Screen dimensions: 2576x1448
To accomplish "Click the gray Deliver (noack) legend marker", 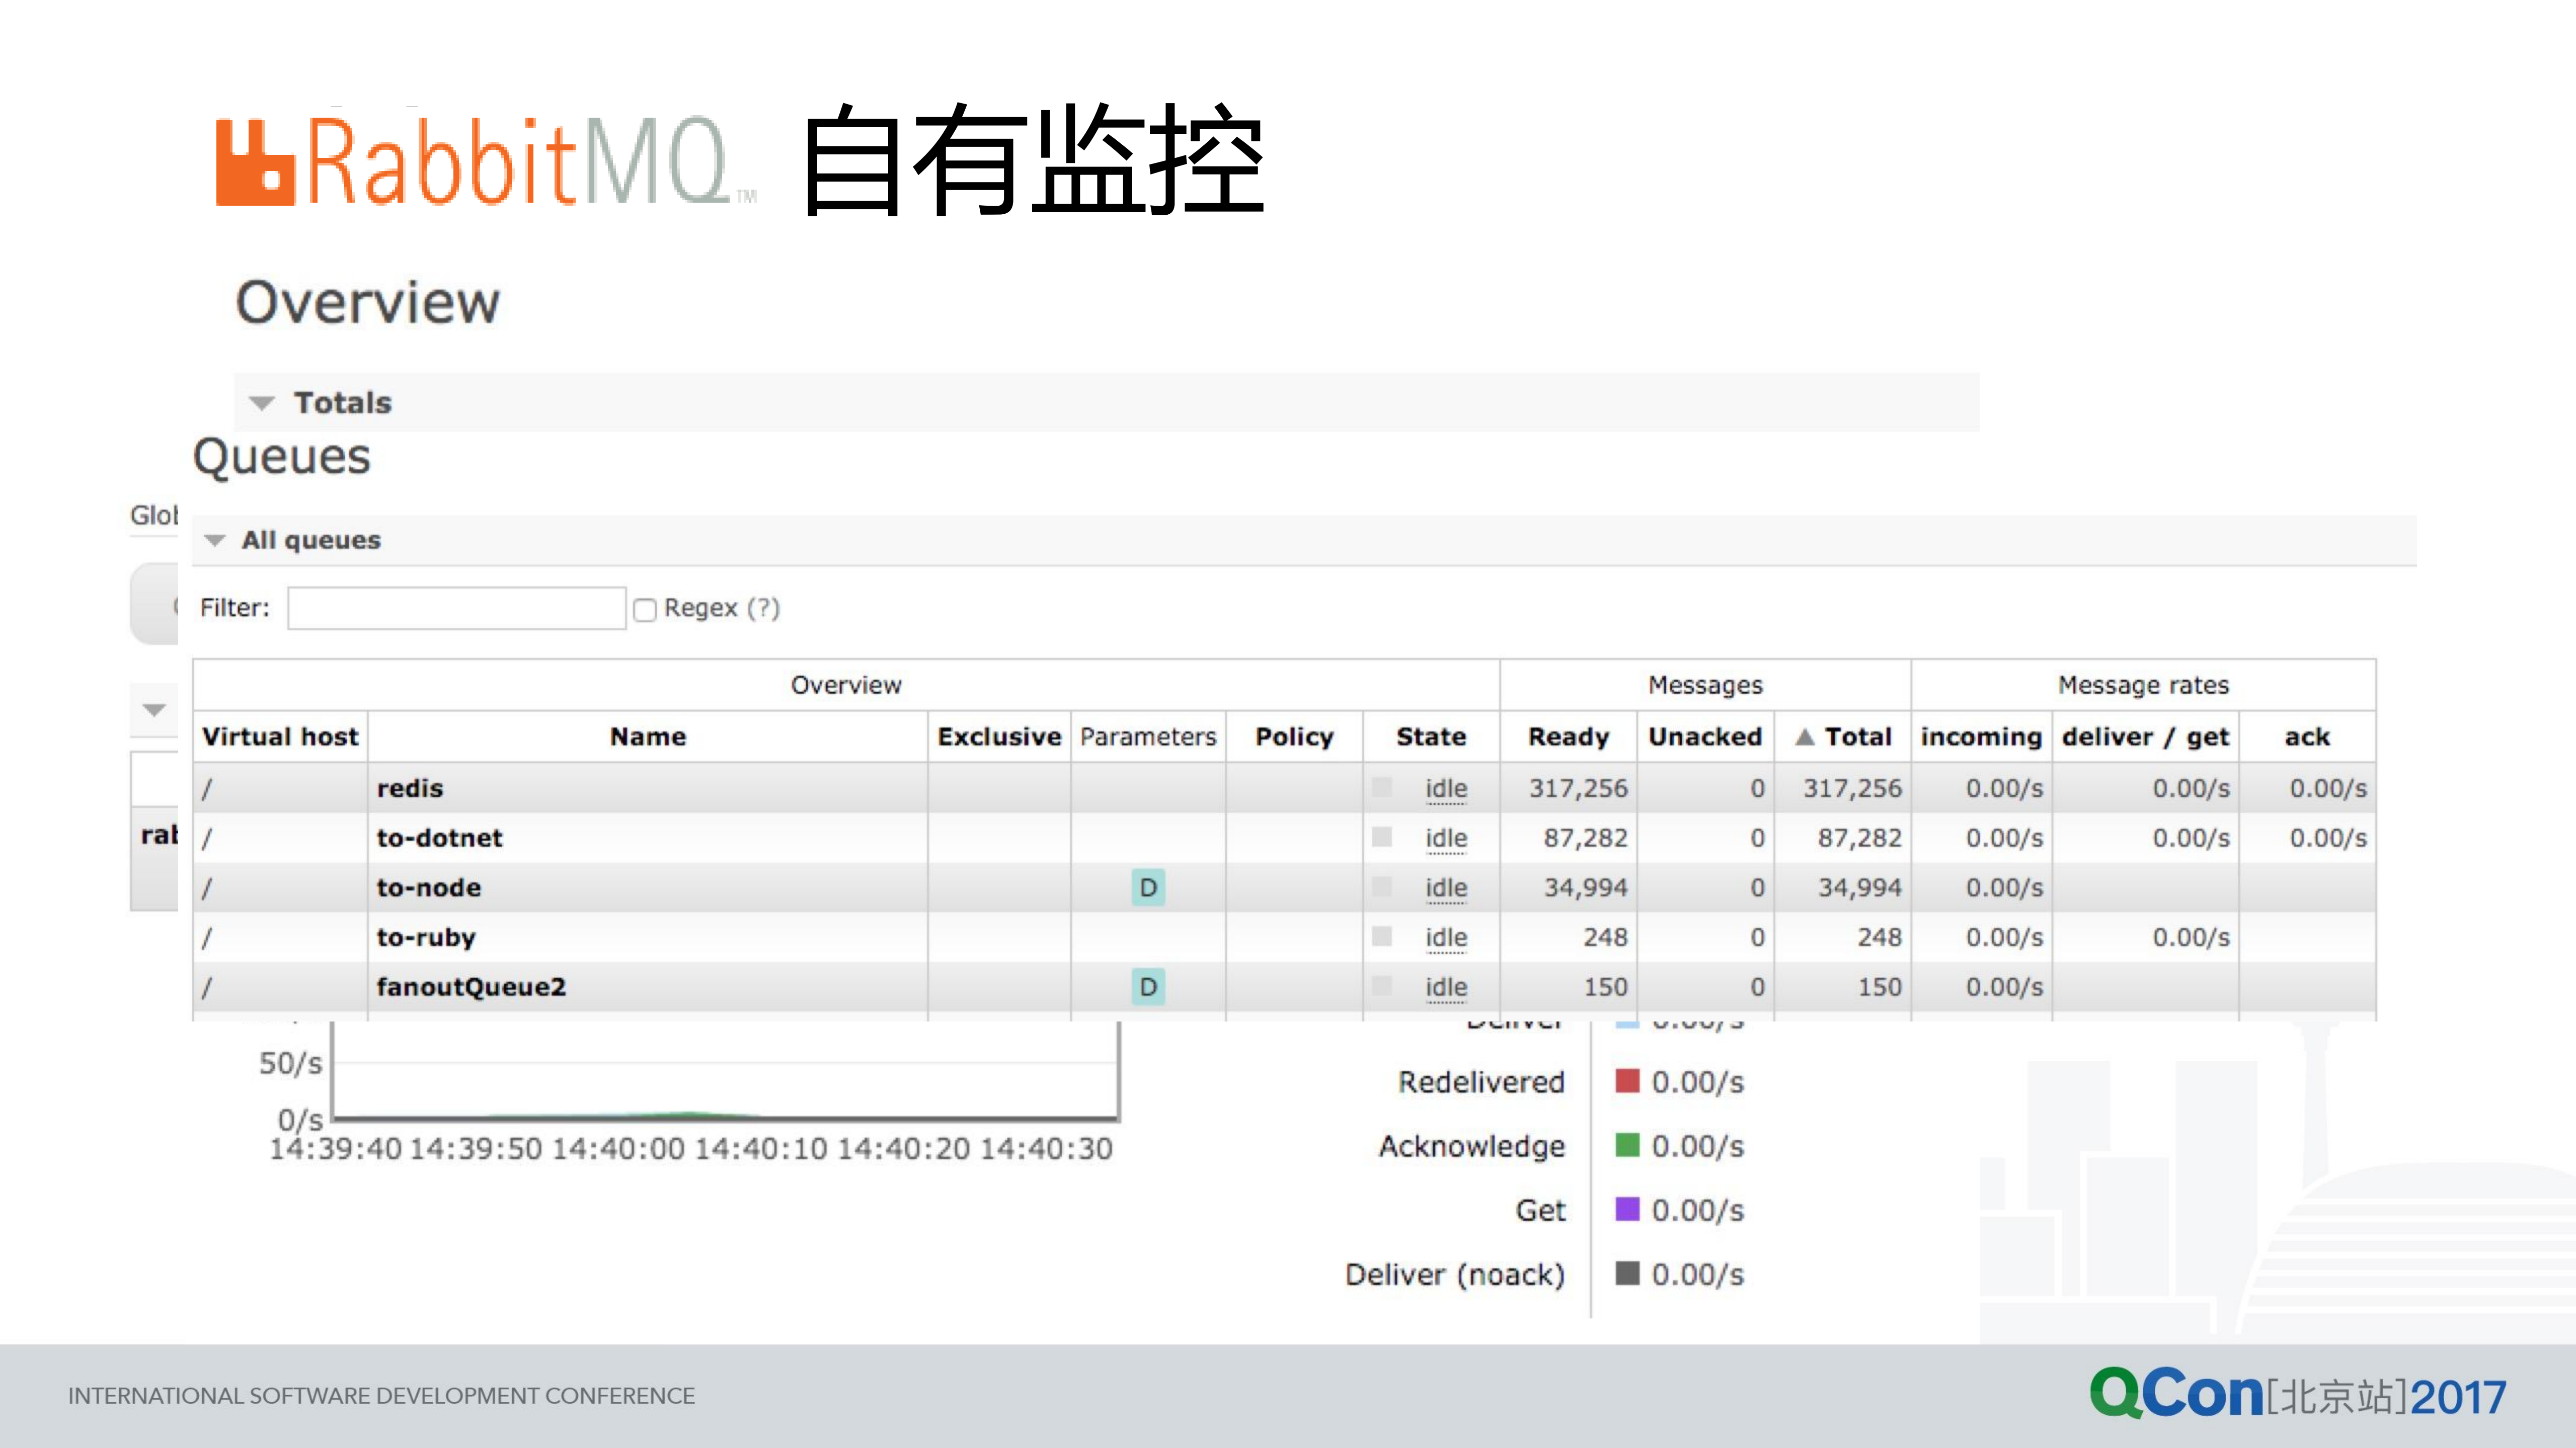I will (1626, 1274).
